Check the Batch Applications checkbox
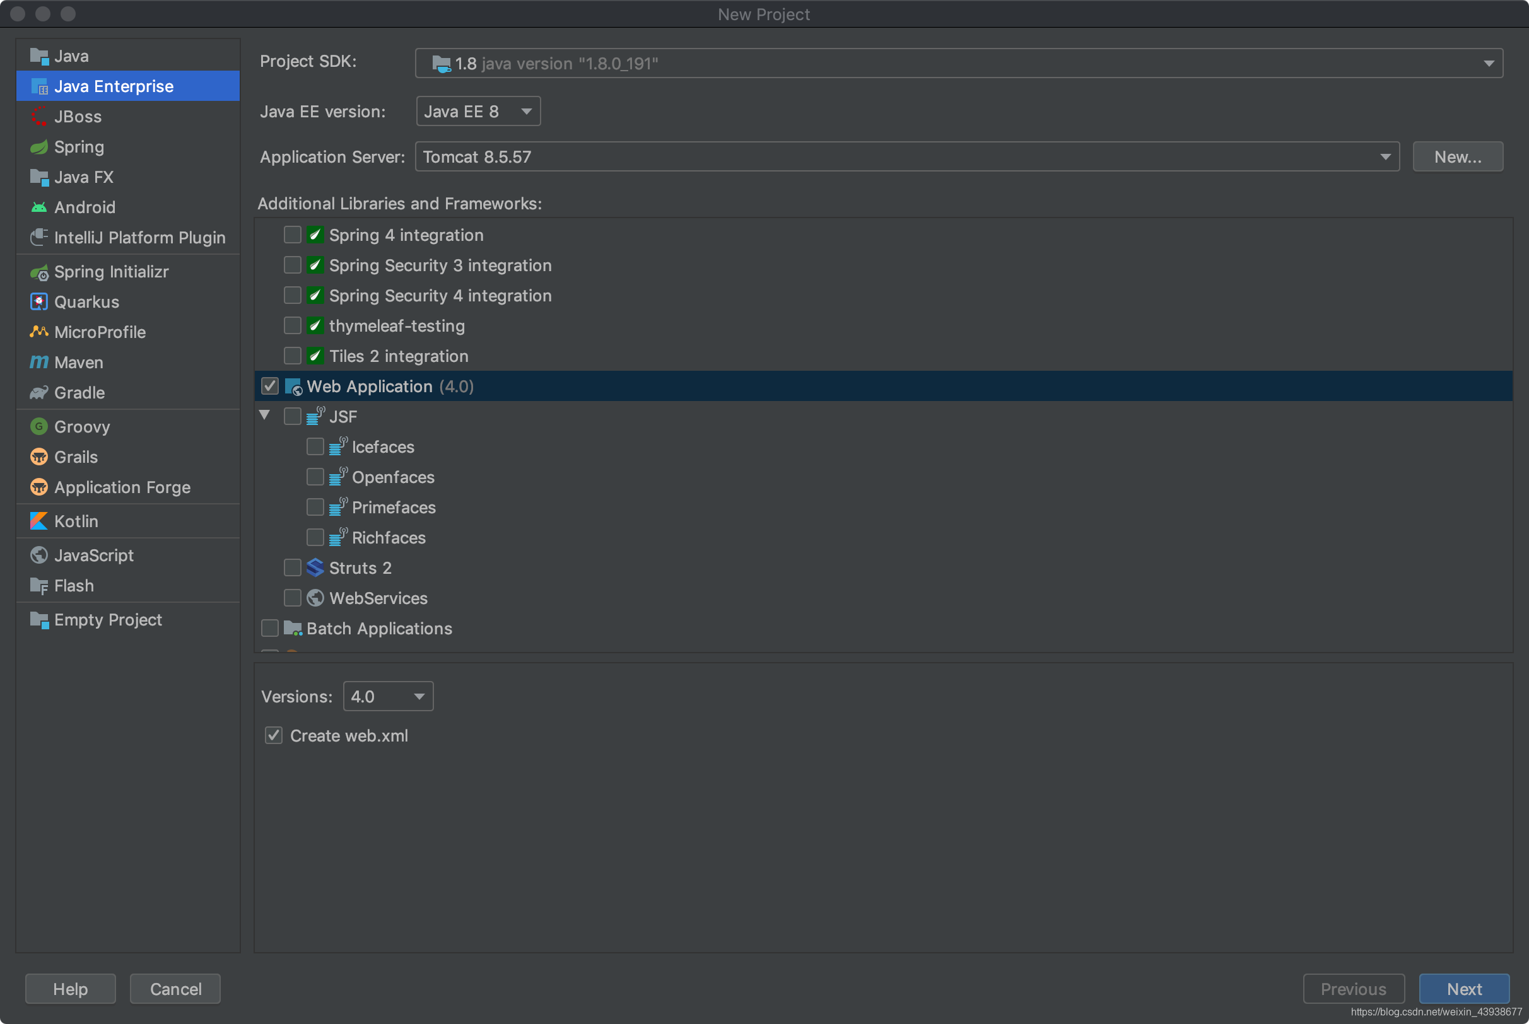 coord(270,629)
